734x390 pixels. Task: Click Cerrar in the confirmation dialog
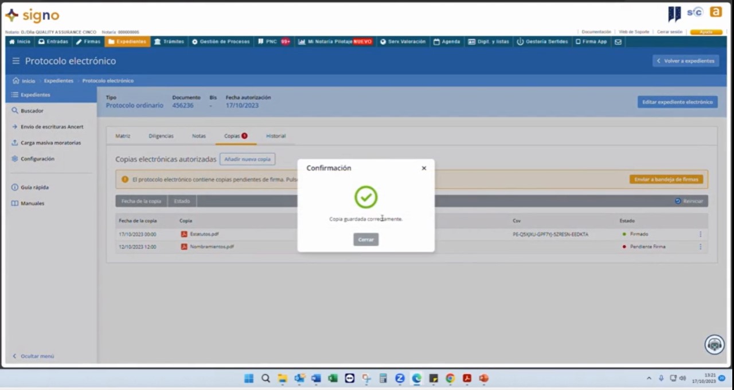[366, 240]
